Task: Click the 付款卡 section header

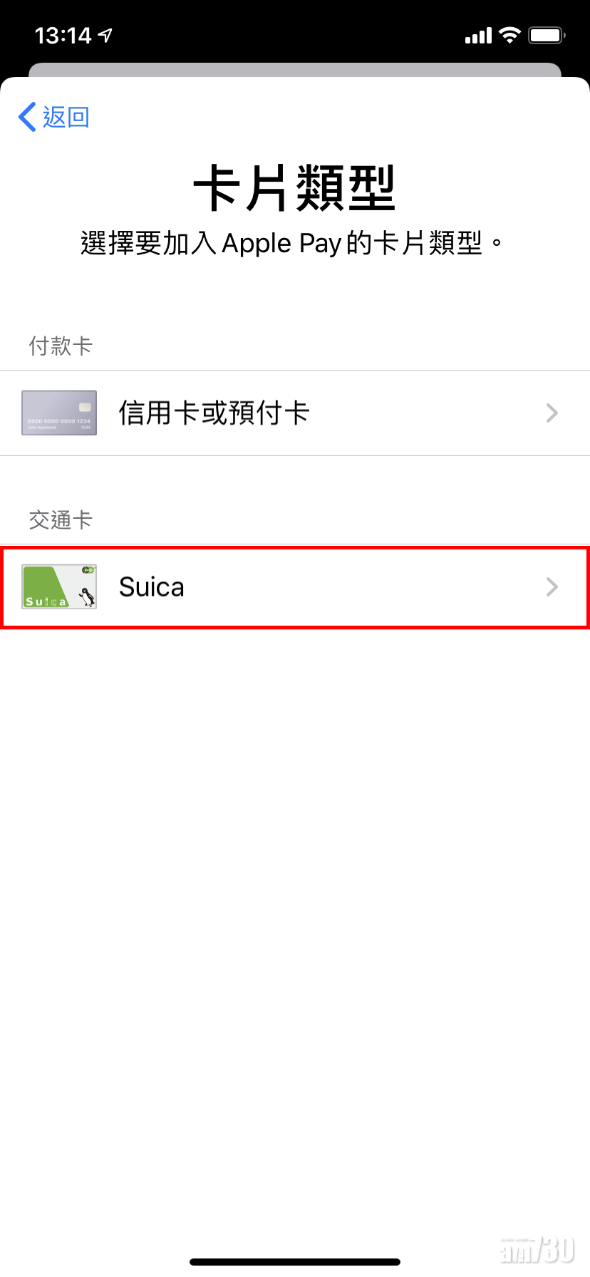Action: (61, 346)
